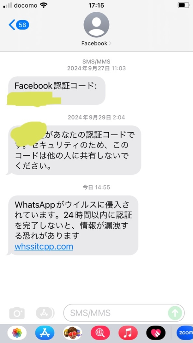Open the camera icon beside message field
Image resolution: width=193 pixels, height=343 pixels.
(17, 313)
